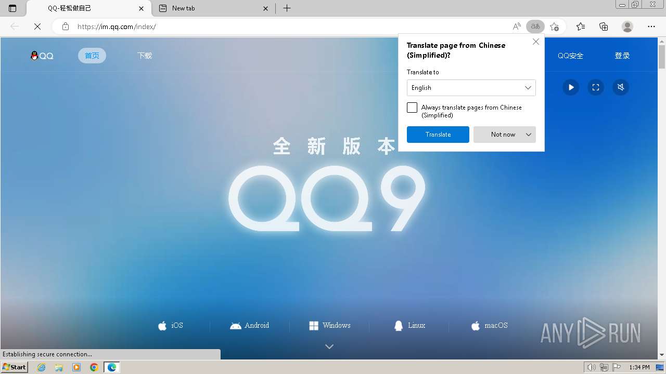Launch Internet Explorer from taskbar
This screenshot has height=374, width=666.
42,367
